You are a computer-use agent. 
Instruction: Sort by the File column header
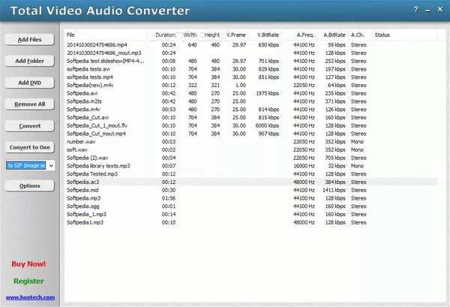point(70,35)
